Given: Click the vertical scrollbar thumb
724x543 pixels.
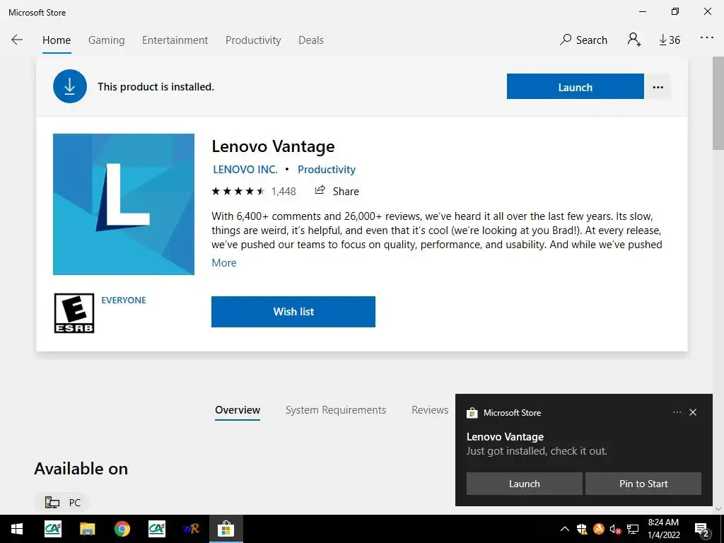Looking at the screenshot, I should pos(718,104).
